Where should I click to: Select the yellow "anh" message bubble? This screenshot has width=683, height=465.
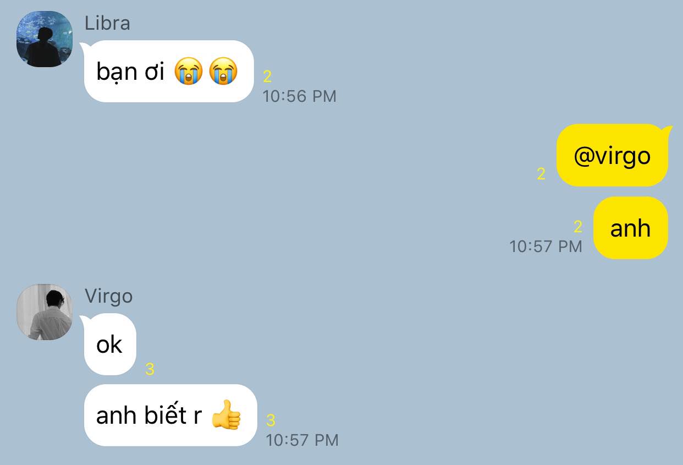pos(631,228)
